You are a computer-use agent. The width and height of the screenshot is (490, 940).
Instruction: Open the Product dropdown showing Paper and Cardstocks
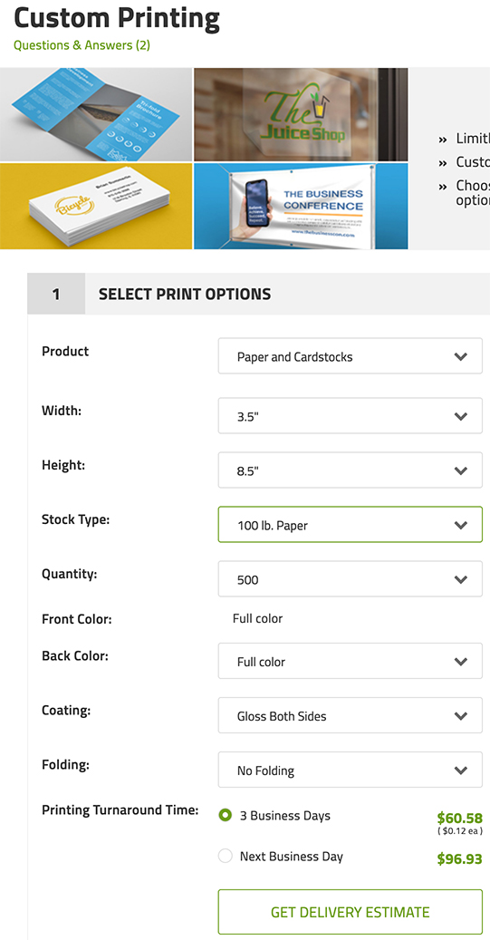click(x=350, y=356)
